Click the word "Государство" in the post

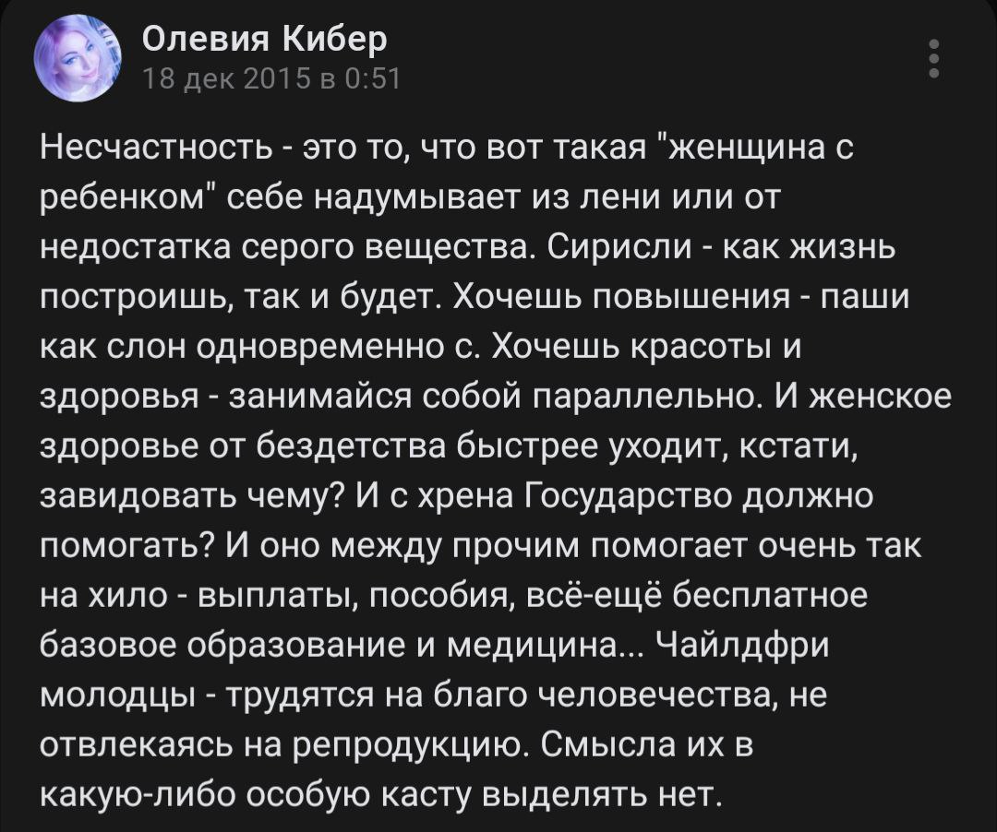pyautogui.click(x=630, y=496)
